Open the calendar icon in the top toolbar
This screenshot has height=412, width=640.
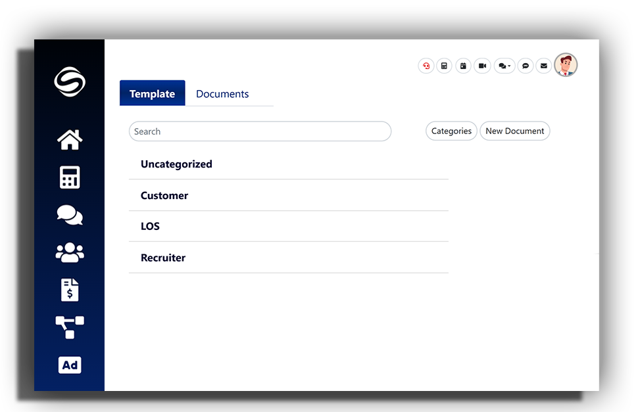point(463,66)
